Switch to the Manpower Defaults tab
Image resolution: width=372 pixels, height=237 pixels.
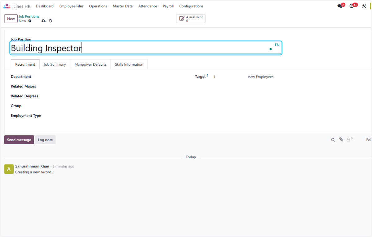(x=91, y=64)
